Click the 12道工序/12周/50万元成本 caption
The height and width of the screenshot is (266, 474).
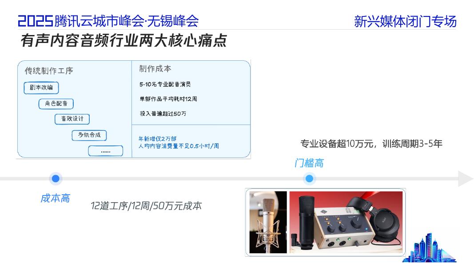(x=146, y=206)
